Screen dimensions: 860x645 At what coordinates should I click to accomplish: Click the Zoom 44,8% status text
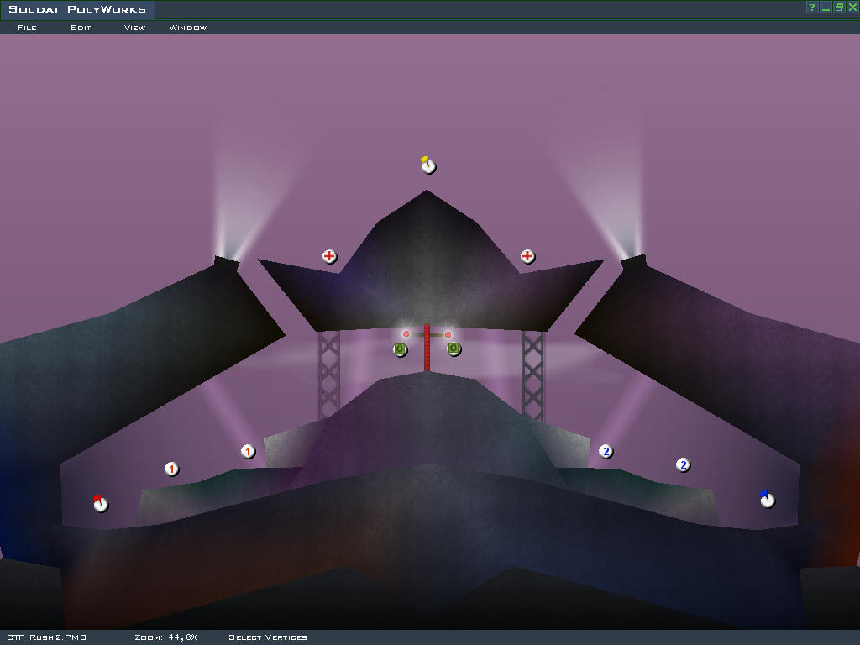166,637
